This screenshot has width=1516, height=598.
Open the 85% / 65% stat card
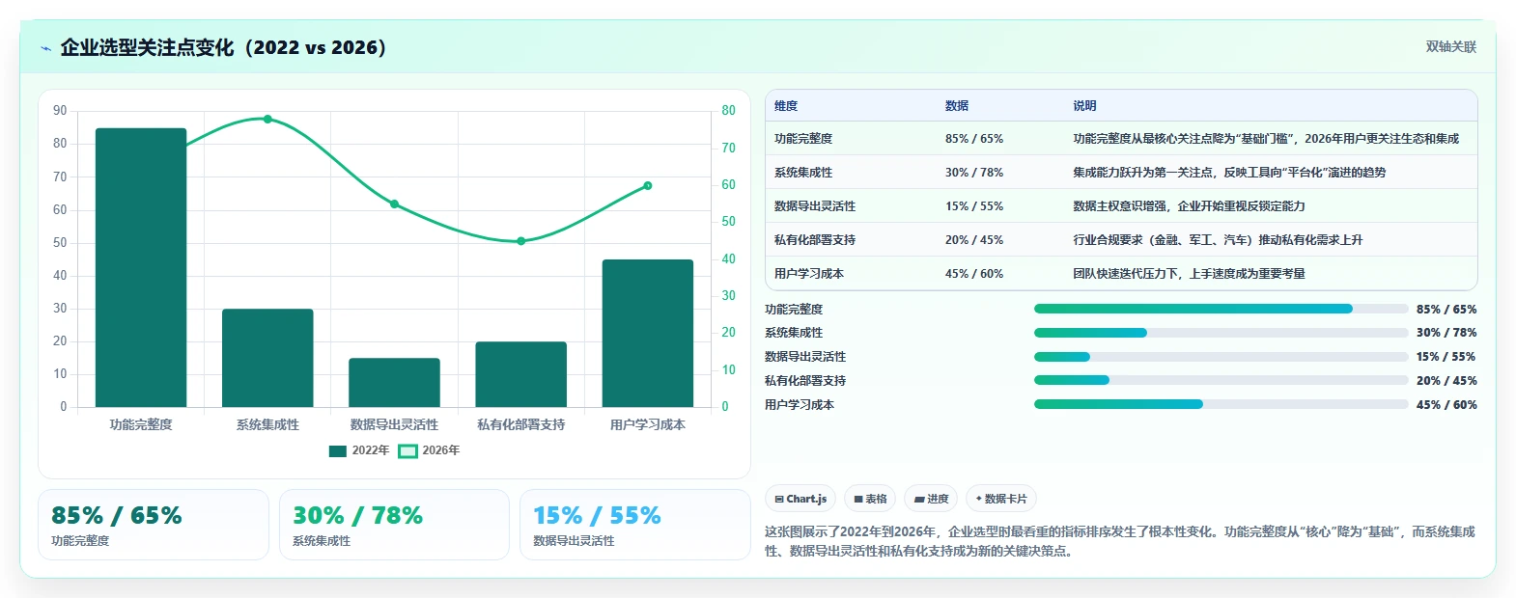[154, 525]
